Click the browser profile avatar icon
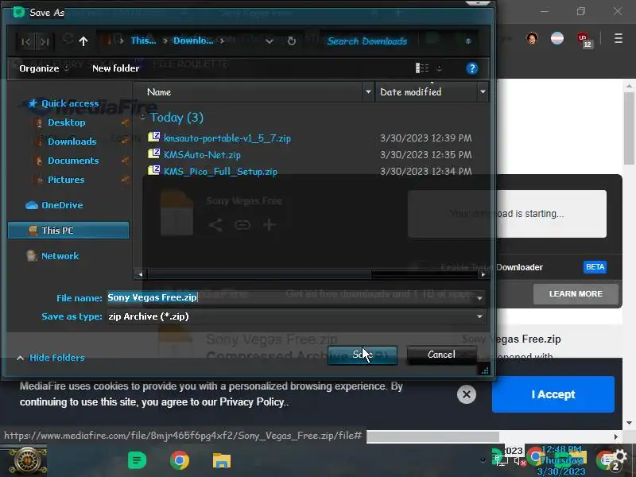The image size is (636, 477). tap(532, 38)
